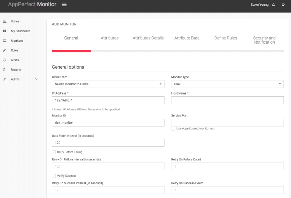Focus the IP Address input field
The image size is (291, 198).
click(x=108, y=100)
